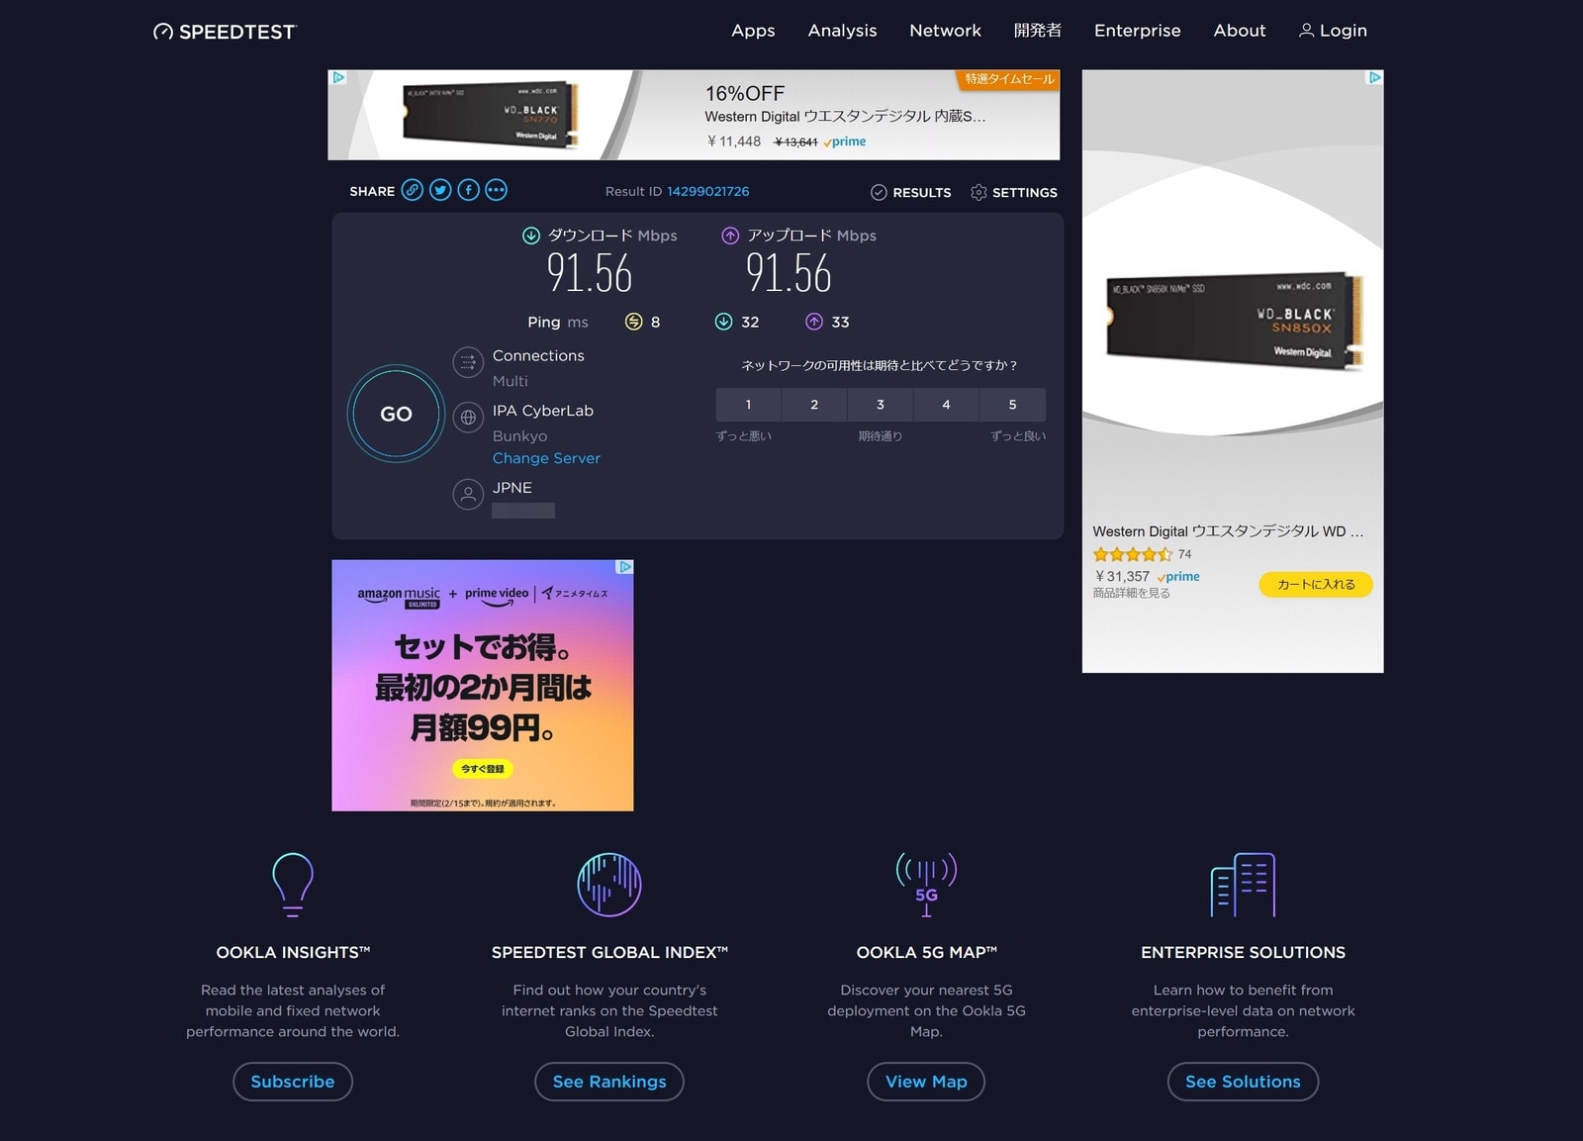The height and width of the screenshot is (1141, 1583).
Task: Click the Login text link
Action: pos(1343,31)
